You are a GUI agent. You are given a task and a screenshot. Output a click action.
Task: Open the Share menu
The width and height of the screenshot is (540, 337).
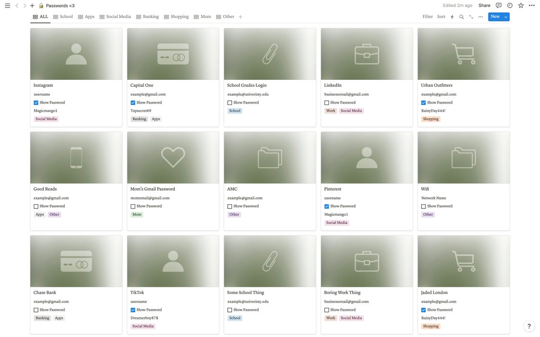(x=484, y=5)
